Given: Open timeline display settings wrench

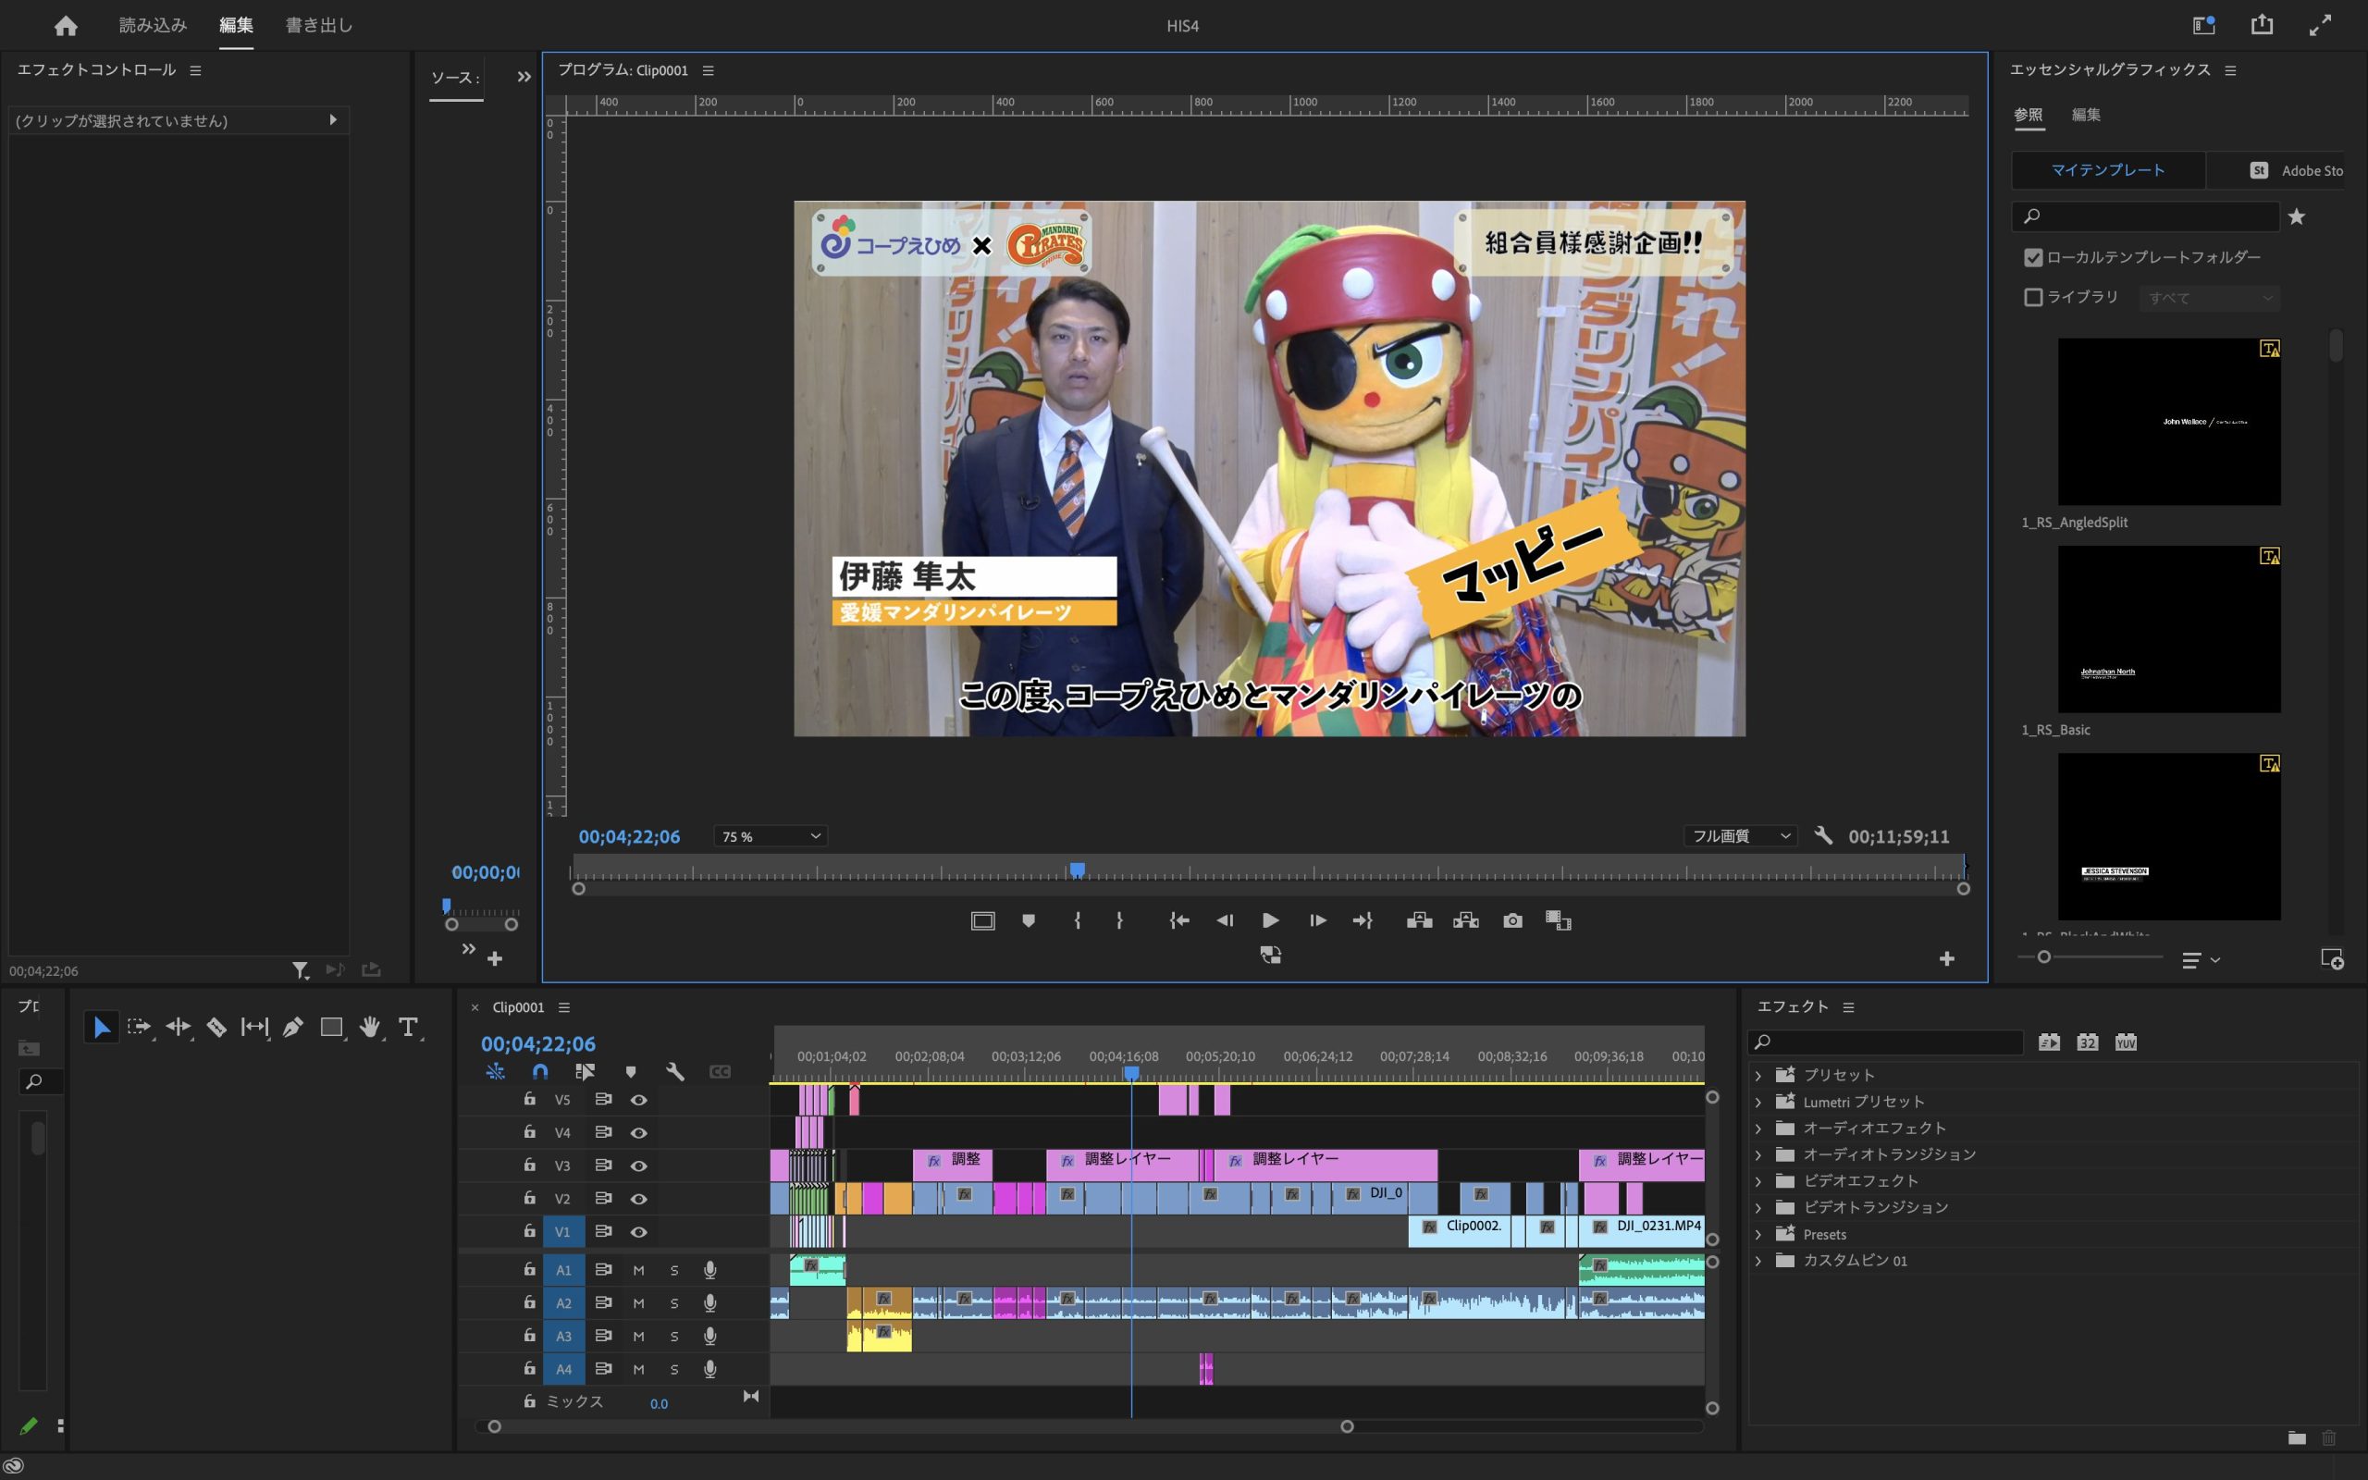Looking at the screenshot, I should pos(675,1072).
